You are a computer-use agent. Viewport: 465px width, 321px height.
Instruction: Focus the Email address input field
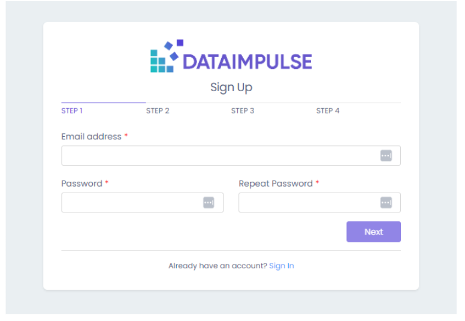[231, 155]
